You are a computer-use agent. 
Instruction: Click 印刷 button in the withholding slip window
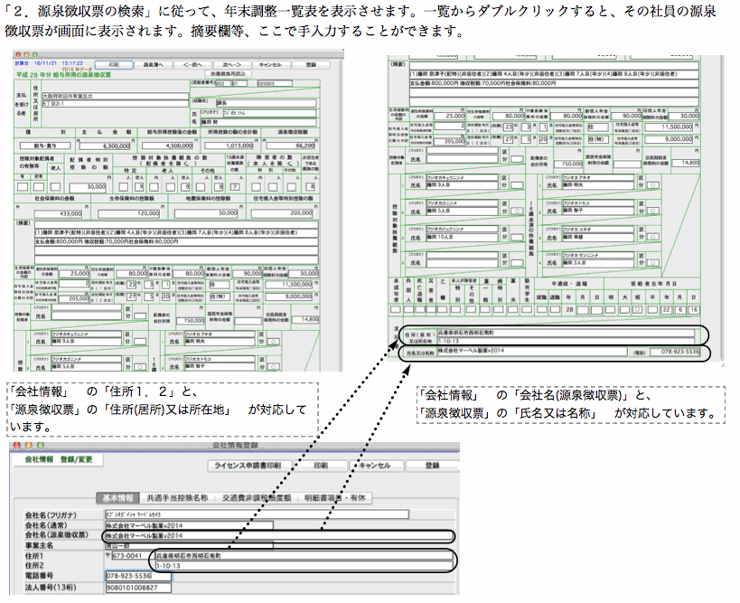point(113,65)
